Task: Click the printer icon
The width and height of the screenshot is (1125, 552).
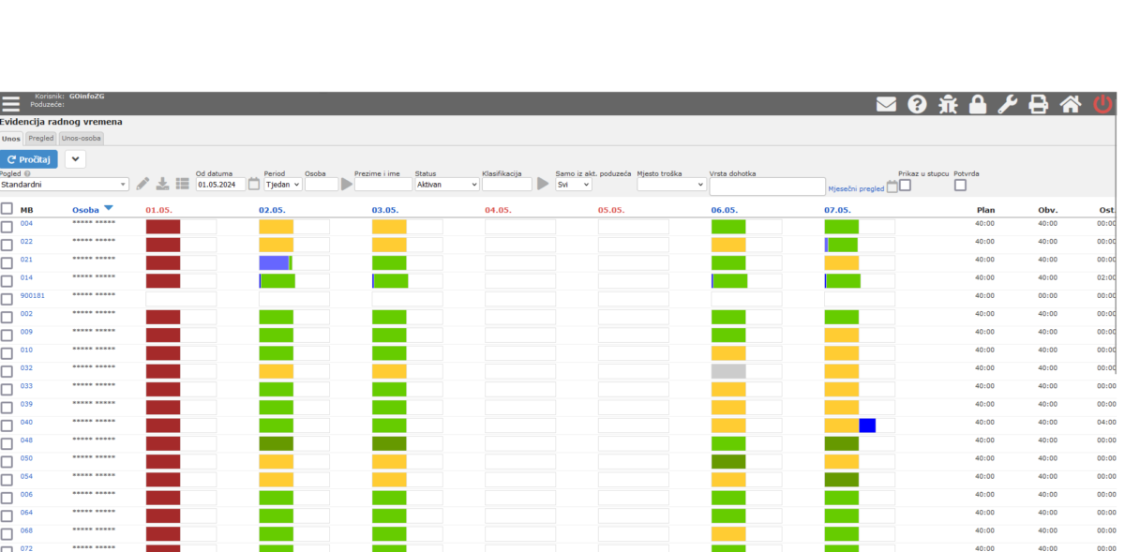Action: [1038, 104]
